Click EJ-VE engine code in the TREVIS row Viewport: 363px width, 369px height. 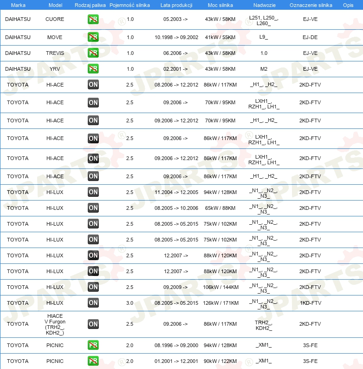coord(310,53)
